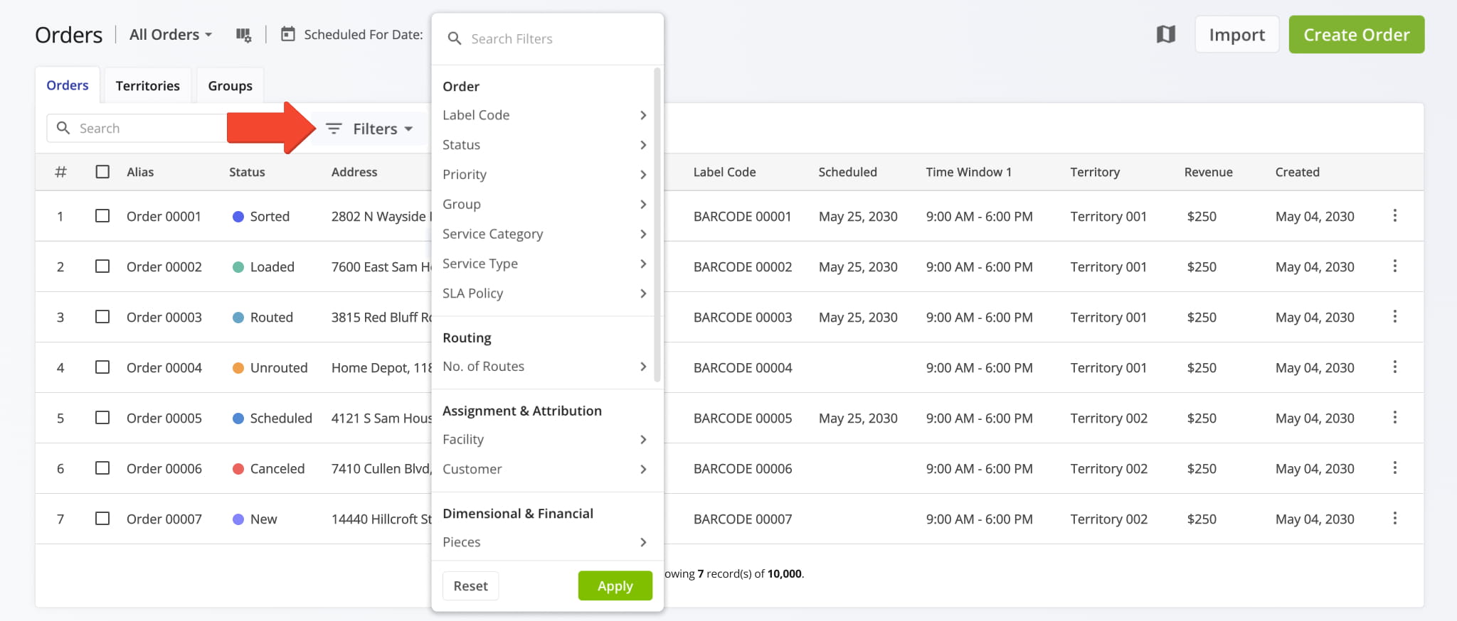This screenshot has width=1457, height=621.
Task: Click the filter panel scrollbar
Action: coord(657,225)
